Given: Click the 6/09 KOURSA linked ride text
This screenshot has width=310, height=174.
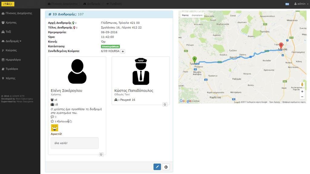Looking at the screenshot, I should pyautogui.click(x=110, y=51).
